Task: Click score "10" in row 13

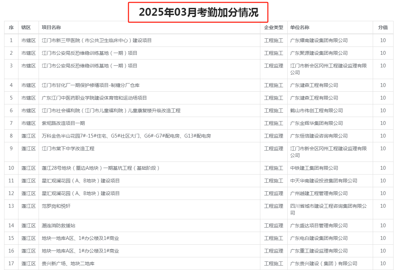Action: pyautogui.click(x=383, y=206)
